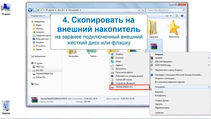Open the IT-уроки desktop computer icon
Image resolution: width=211 pixels, height=119 pixels.
[x=6, y=9]
